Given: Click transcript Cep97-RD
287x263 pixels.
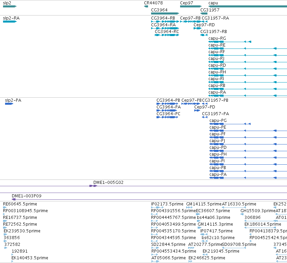Looking at the screenshot, I should (x=198, y=28).
